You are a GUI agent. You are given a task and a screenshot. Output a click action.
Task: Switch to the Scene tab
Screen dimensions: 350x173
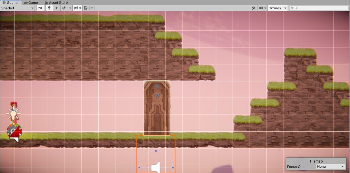click(10, 3)
